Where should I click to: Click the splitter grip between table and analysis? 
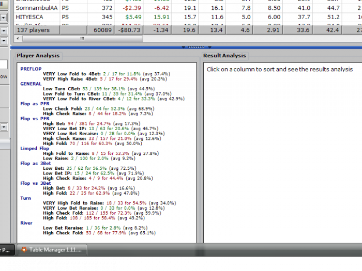(x=196, y=47)
